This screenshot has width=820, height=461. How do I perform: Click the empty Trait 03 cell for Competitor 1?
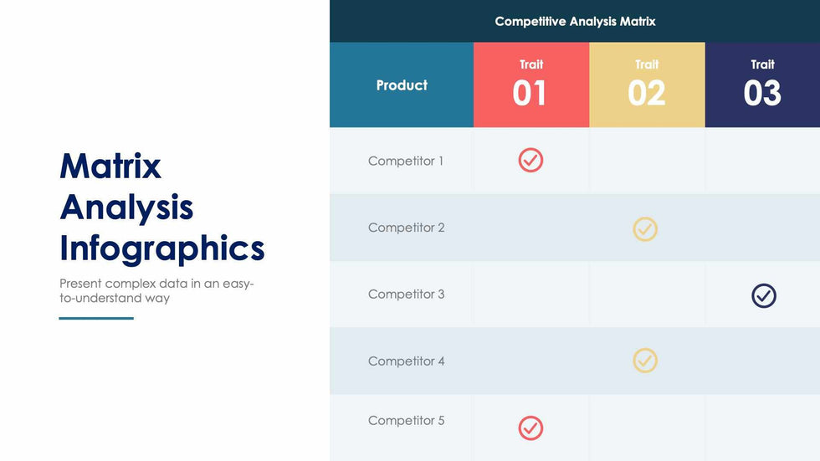point(762,161)
